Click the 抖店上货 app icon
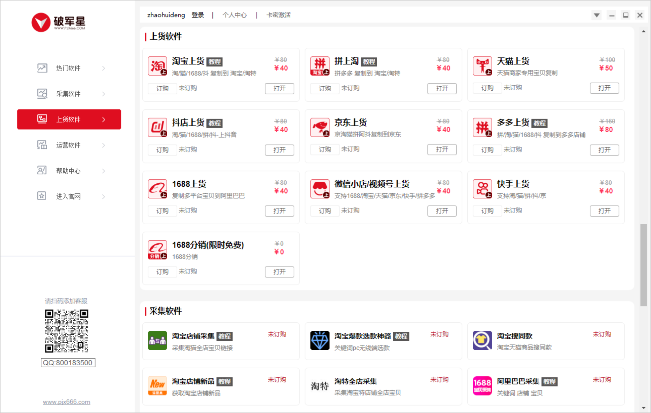 click(157, 127)
